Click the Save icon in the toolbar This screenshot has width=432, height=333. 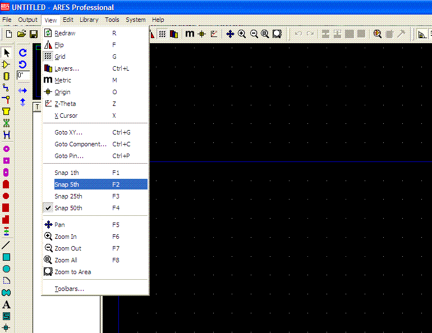pyautogui.click(x=34, y=34)
